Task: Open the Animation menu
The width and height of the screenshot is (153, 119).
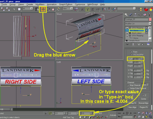Action: [x=52, y=4]
